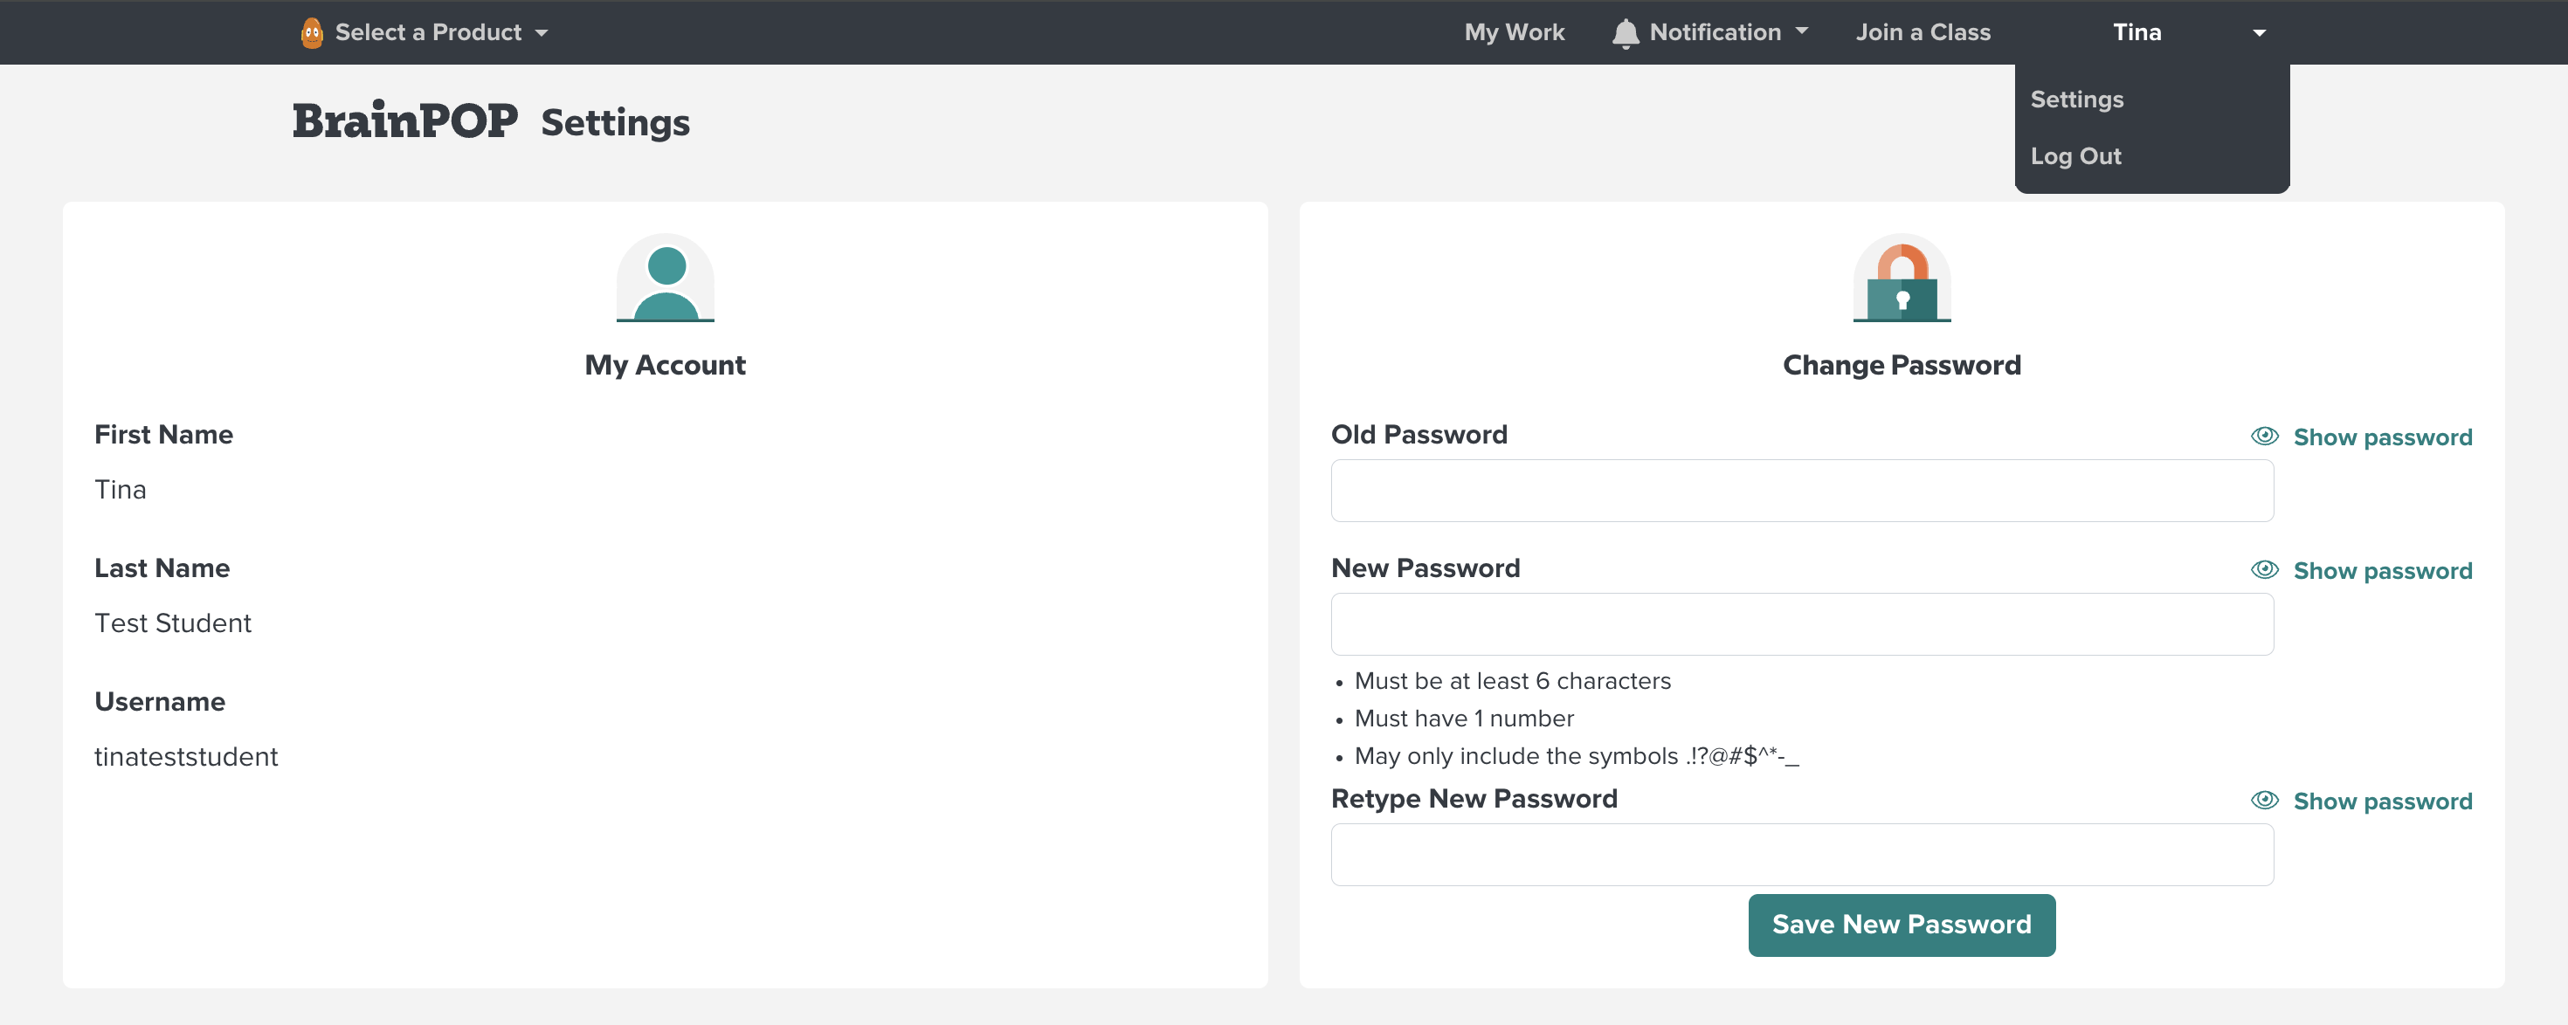Click the username text tinateststudent
Screen dimensions: 2568x1025
coord(185,757)
